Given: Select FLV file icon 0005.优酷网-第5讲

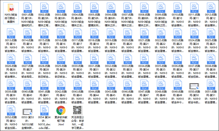Looking at the screenshot, I should (x=94, y=8).
